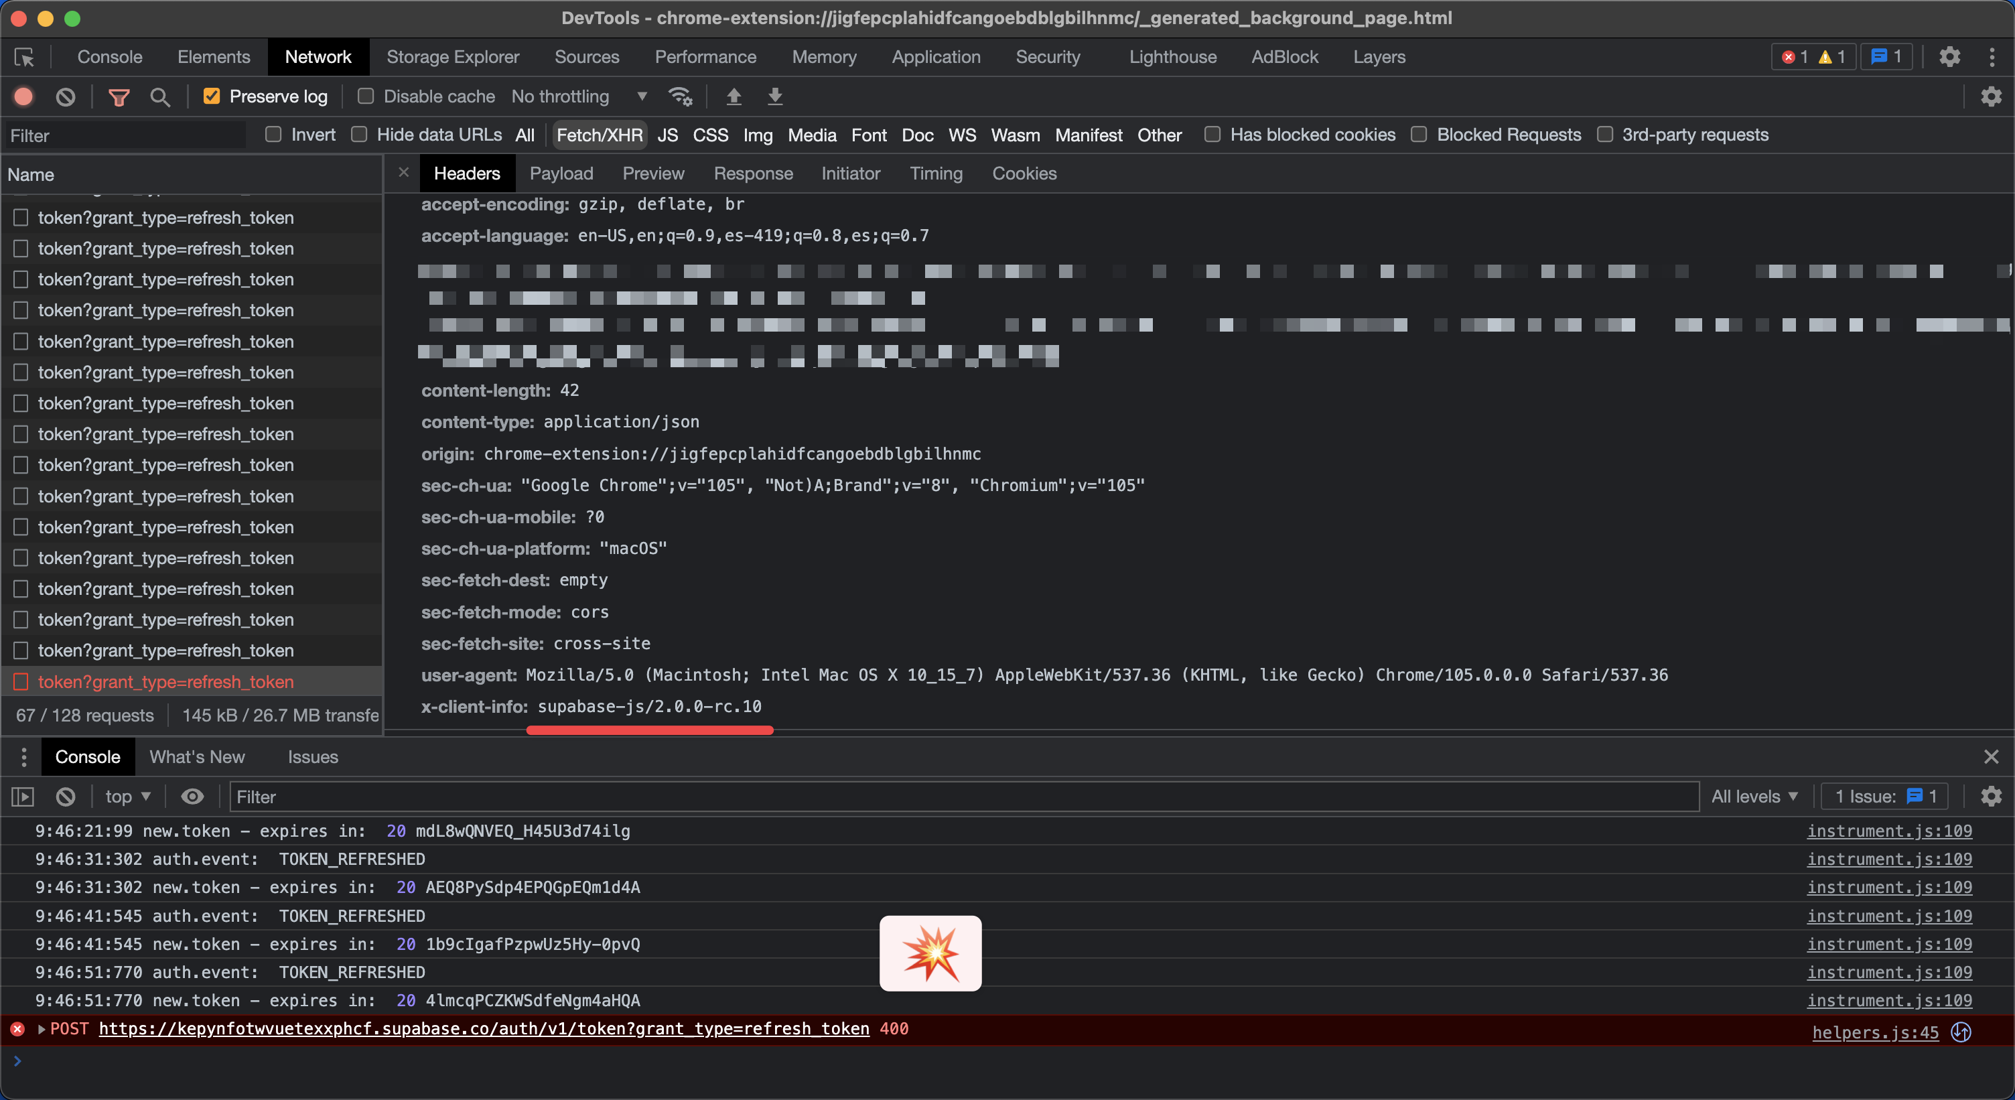This screenshot has width=2015, height=1100.
Task: Open the network conditions wifi icon
Action: [x=680, y=96]
